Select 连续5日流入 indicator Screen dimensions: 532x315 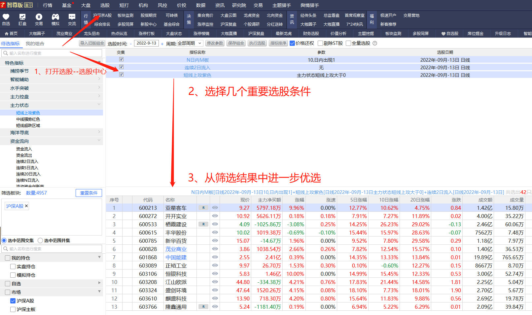coord(27,168)
